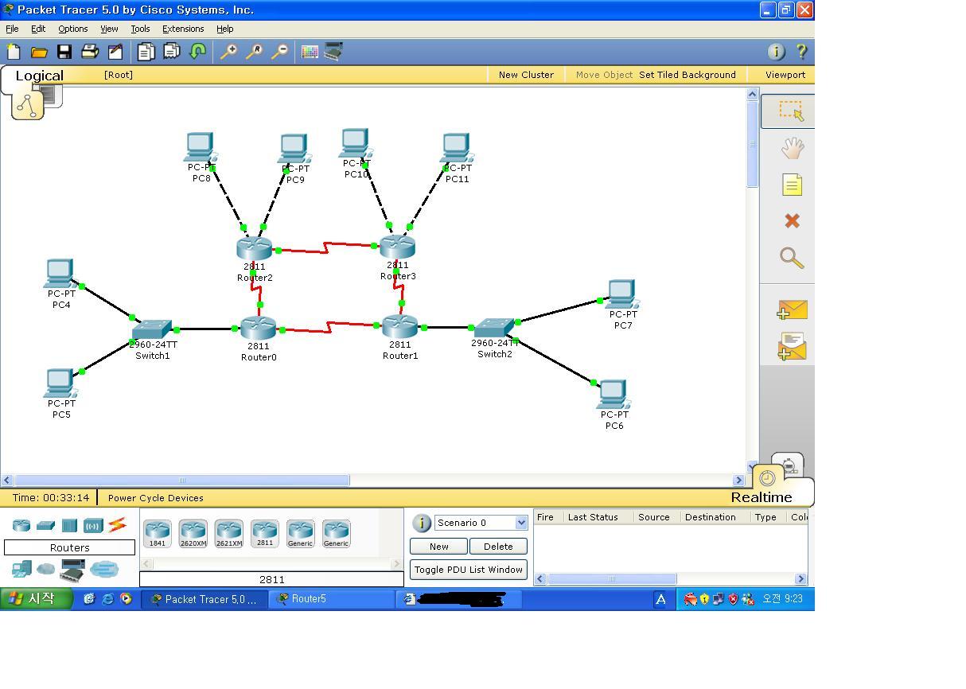Click Router0 in the topology

pyautogui.click(x=258, y=329)
